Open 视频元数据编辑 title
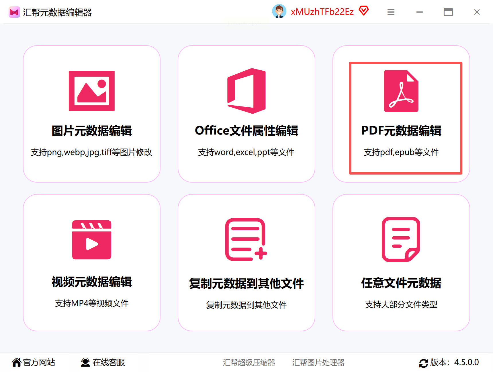The image size is (493, 372). pyautogui.click(x=92, y=282)
